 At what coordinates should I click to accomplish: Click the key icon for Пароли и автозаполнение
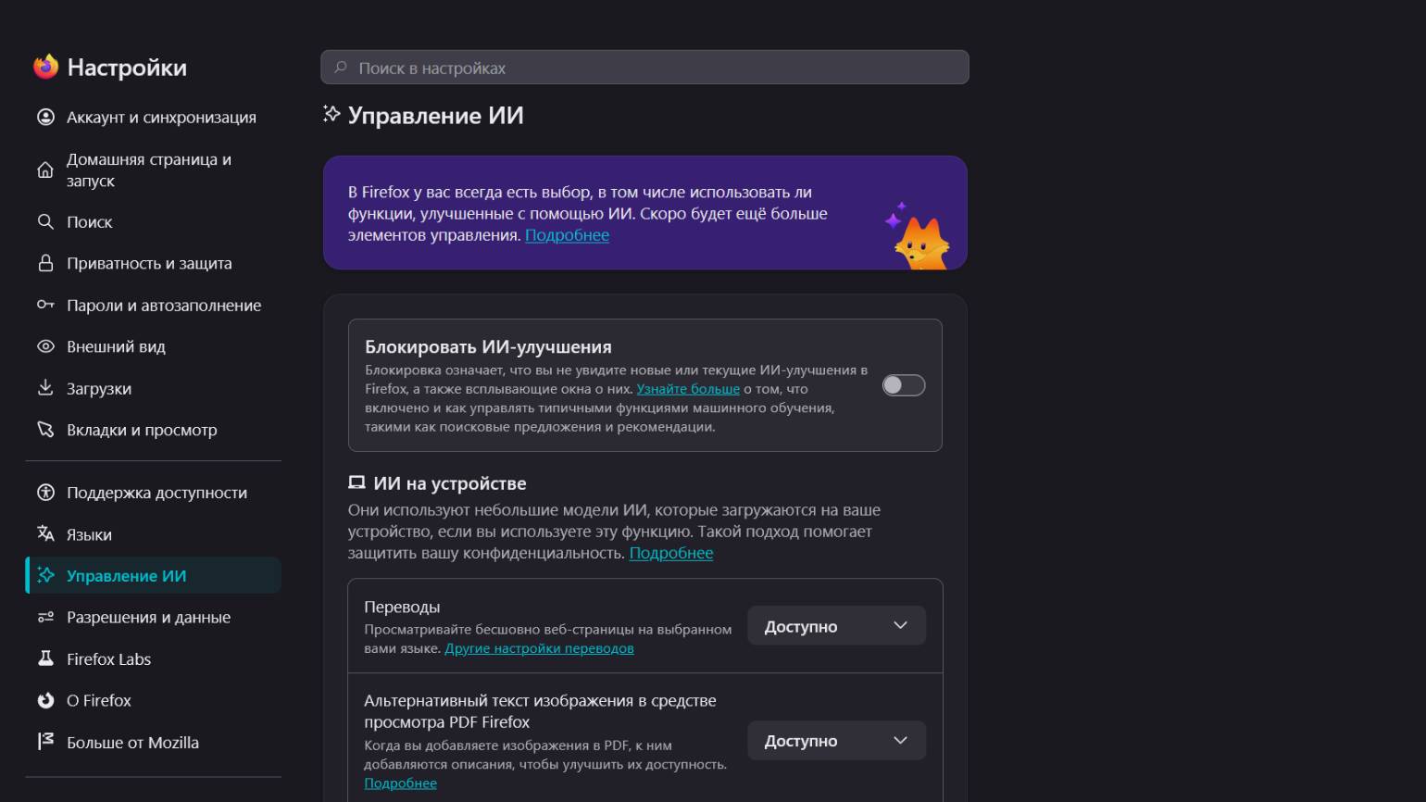point(45,305)
